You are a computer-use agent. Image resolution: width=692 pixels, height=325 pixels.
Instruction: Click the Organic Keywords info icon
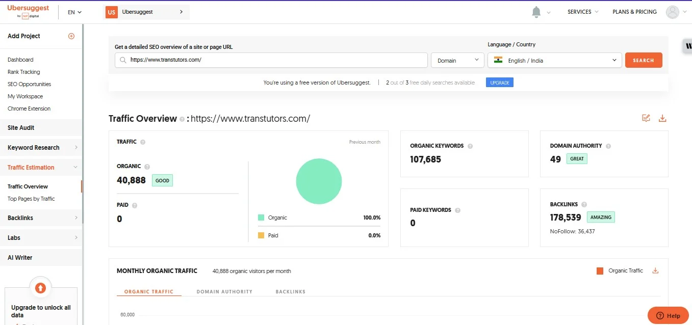coord(470,146)
